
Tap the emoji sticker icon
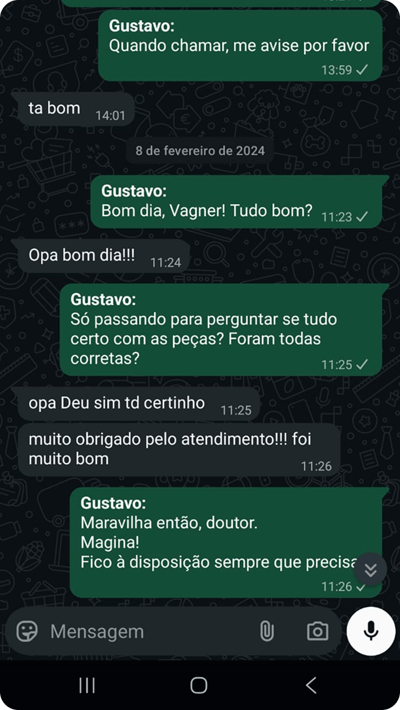[27, 631]
